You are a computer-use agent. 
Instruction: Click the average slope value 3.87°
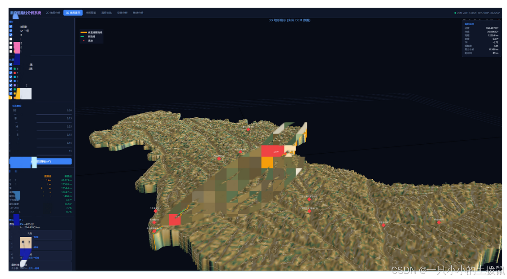click(68, 200)
